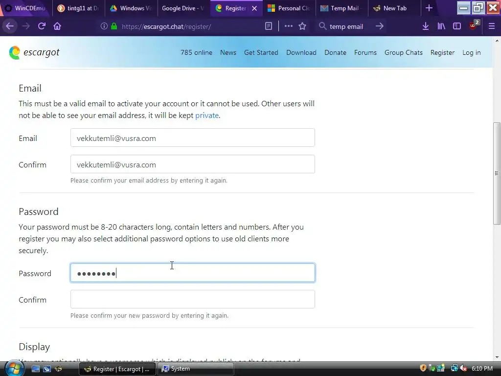Switch to the tintg11 tab
This screenshot has width=501, height=376.
coord(79,8)
